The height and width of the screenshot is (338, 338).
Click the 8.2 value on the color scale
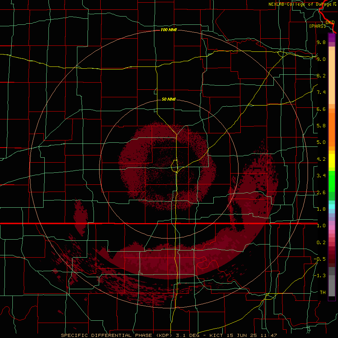pos(321,75)
